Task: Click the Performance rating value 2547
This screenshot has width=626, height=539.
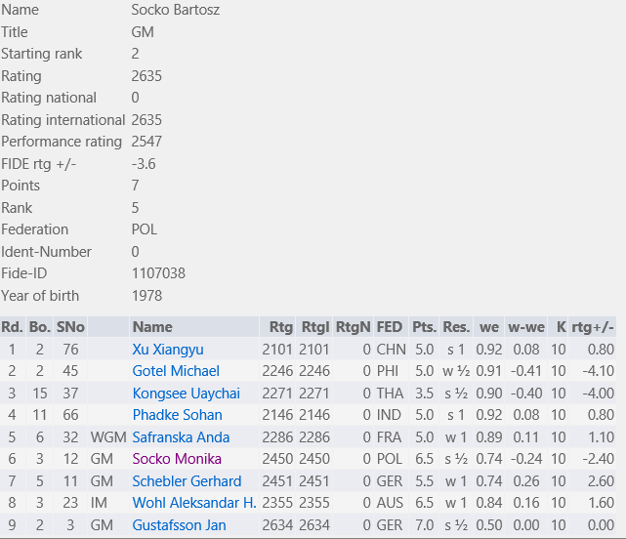Action: click(146, 142)
